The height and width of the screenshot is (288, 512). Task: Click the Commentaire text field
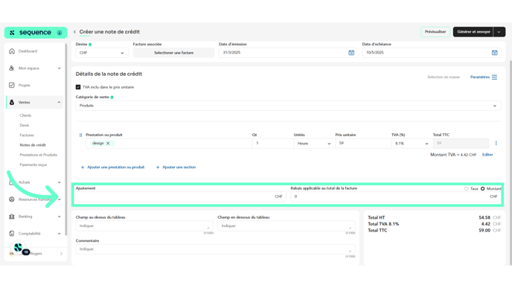point(215,249)
